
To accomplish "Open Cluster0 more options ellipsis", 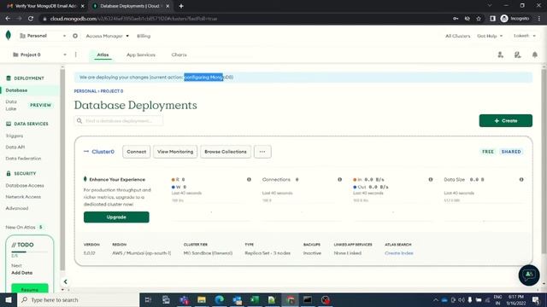I will 262,152.
